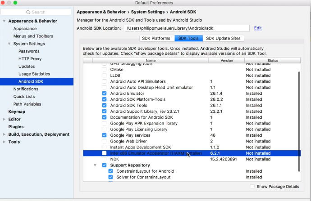The image size is (311, 201).
Task: Uncheck ConstraintLayout for Android checkbox
Action: 110,171
